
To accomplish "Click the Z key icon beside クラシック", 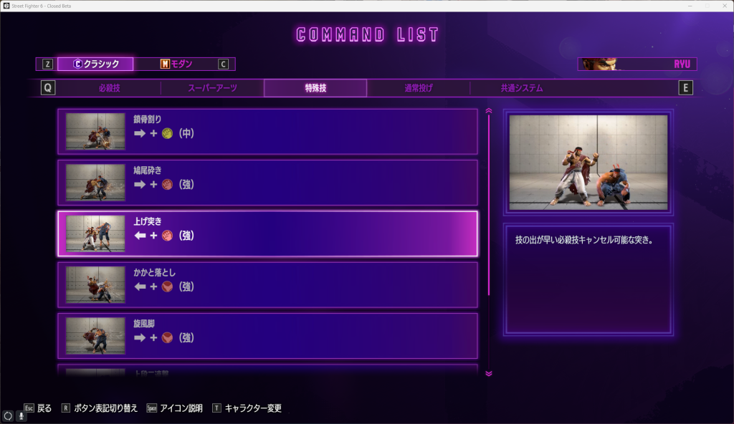I will 47,64.
